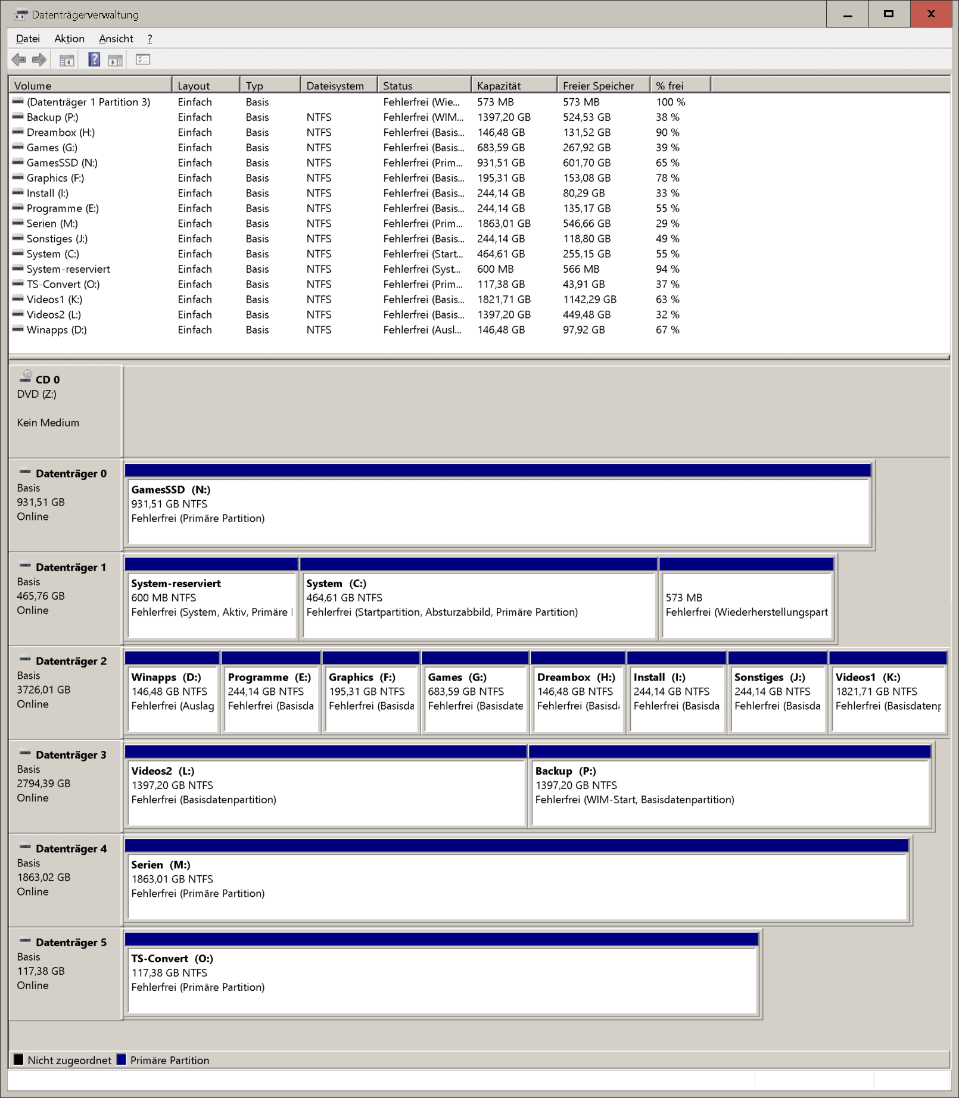
Task: Click the volume icon for Install (I:) row
Action: [18, 192]
